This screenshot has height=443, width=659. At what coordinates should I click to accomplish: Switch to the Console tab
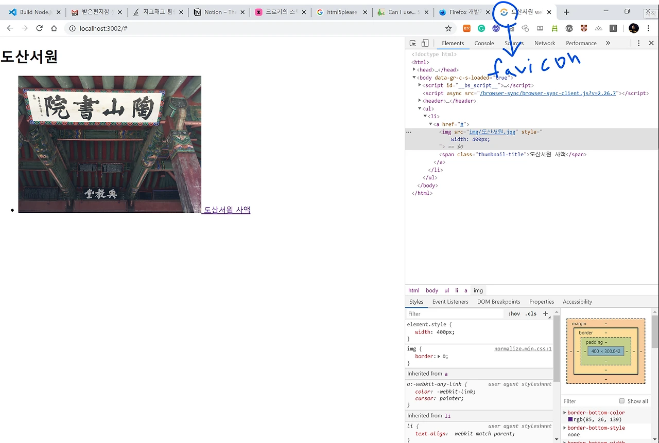pyautogui.click(x=484, y=43)
